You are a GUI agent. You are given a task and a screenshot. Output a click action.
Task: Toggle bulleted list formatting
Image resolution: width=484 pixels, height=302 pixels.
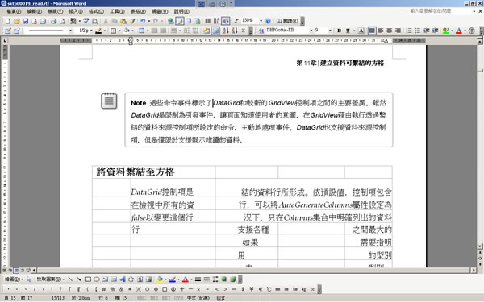pos(418,31)
